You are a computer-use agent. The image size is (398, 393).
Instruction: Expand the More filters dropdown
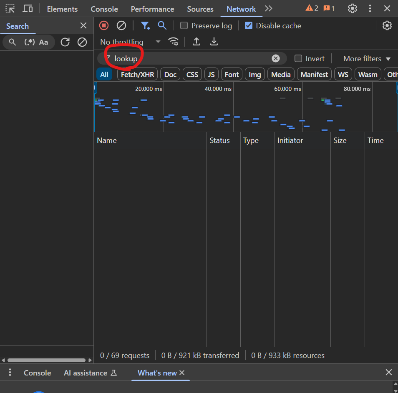pyautogui.click(x=367, y=59)
